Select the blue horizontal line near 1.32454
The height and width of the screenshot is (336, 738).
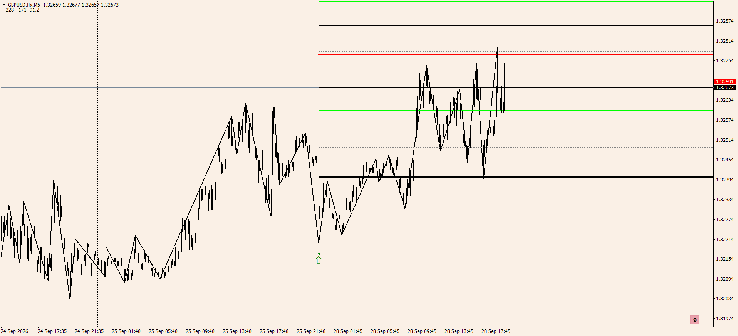(x=516, y=154)
